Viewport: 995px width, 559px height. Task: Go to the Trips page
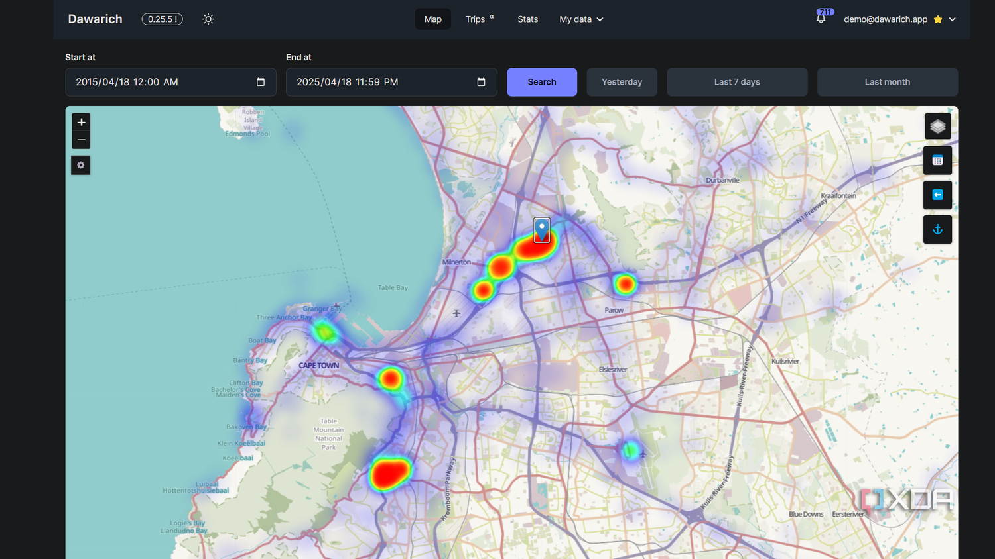[x=479, y=19]
